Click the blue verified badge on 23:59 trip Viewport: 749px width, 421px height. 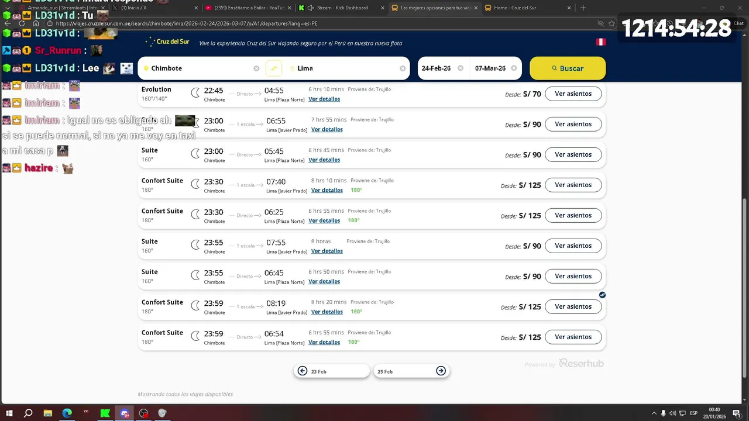[602, 295]
